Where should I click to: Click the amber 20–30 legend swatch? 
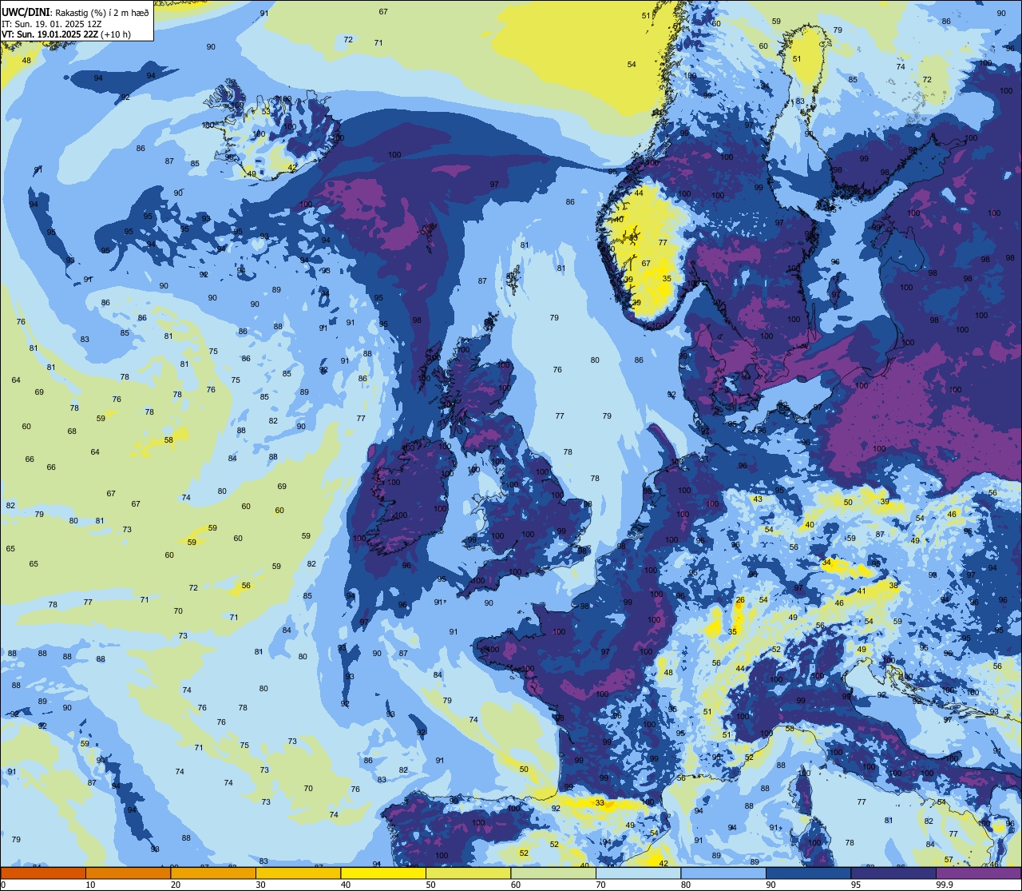(213, 873)
